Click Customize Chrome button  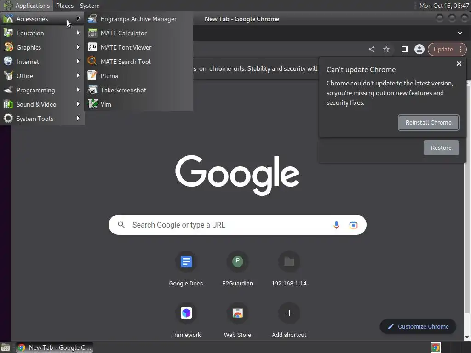(418, 327)
